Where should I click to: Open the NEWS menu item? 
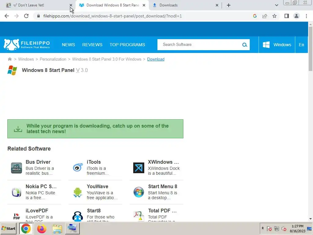click(68, 45)
